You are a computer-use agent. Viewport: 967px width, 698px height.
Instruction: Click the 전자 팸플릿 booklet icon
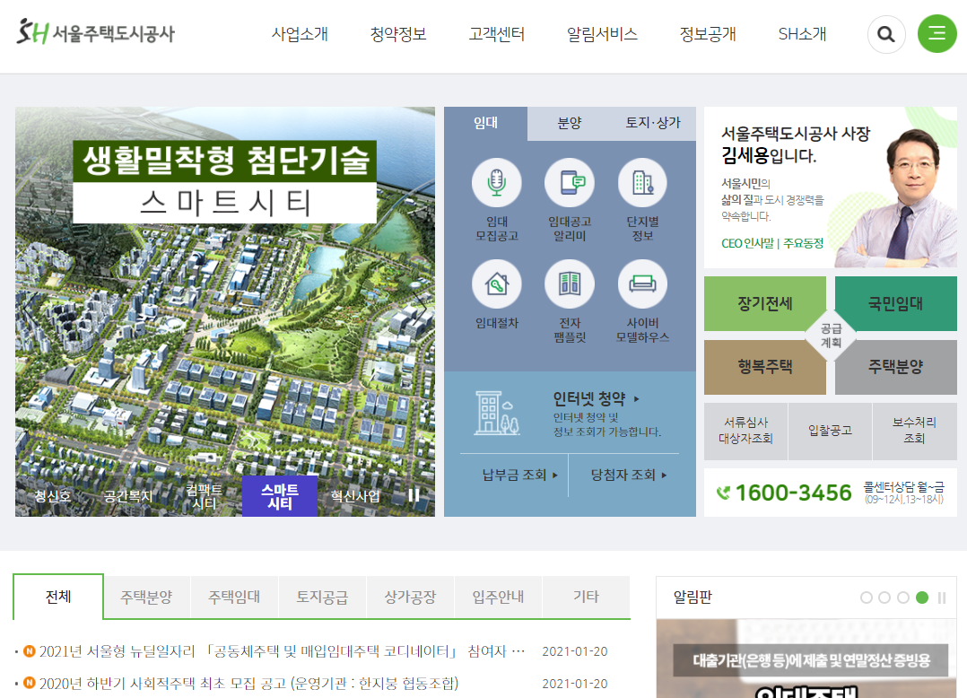(570, 284)
